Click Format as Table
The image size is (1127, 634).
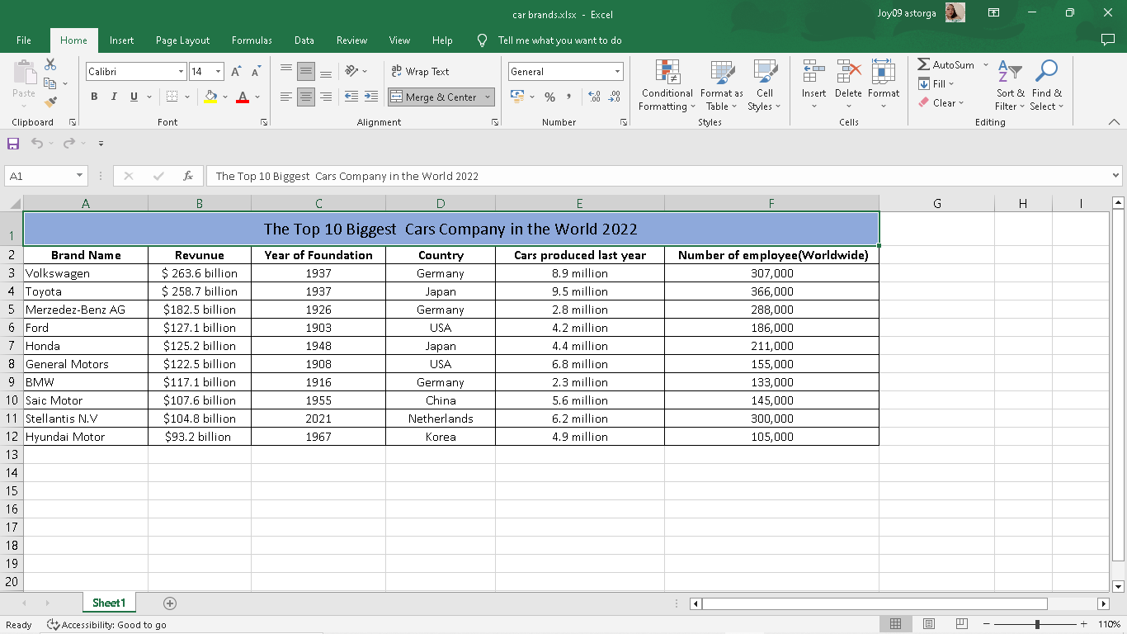coord(722,85)
